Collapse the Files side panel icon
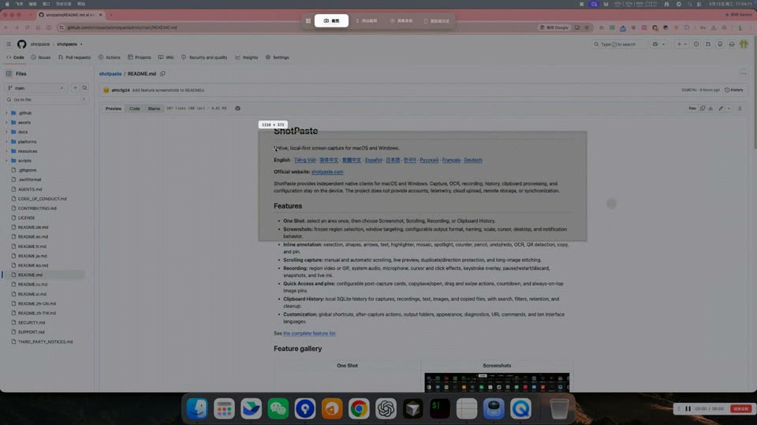 click(9, 74)
